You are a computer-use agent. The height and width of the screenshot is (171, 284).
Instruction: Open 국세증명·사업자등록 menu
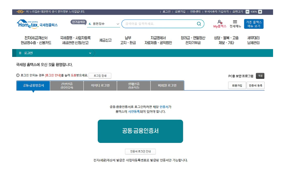pos(75,40)
